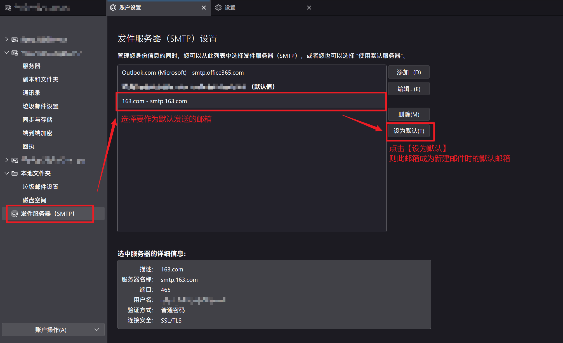Click the port value 465
The height and width of the screenshot is (343, 563).
[x=166, y=290]
